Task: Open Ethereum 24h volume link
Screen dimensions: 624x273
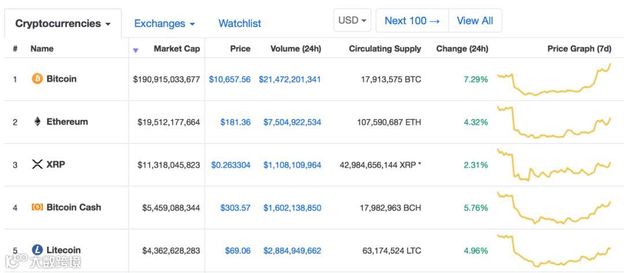Action: coord(292,122)
